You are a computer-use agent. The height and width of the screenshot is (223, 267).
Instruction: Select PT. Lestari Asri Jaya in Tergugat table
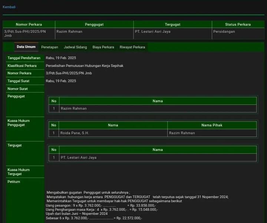click(x=79, y=158)
